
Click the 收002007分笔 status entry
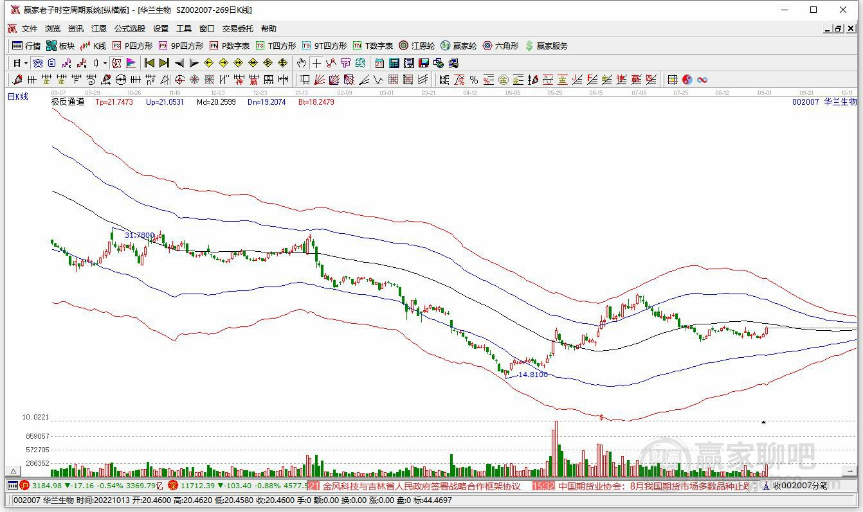(x=800, y=486)
